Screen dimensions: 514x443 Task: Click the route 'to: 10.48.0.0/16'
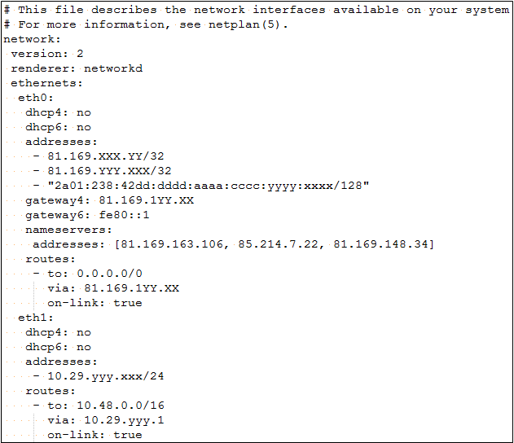[106, 406]
